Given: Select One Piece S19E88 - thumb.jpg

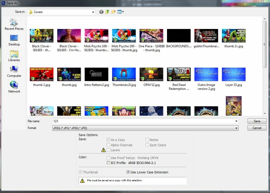Looking at the screenshot, I should pyautogui.click(x=151, y=40).
